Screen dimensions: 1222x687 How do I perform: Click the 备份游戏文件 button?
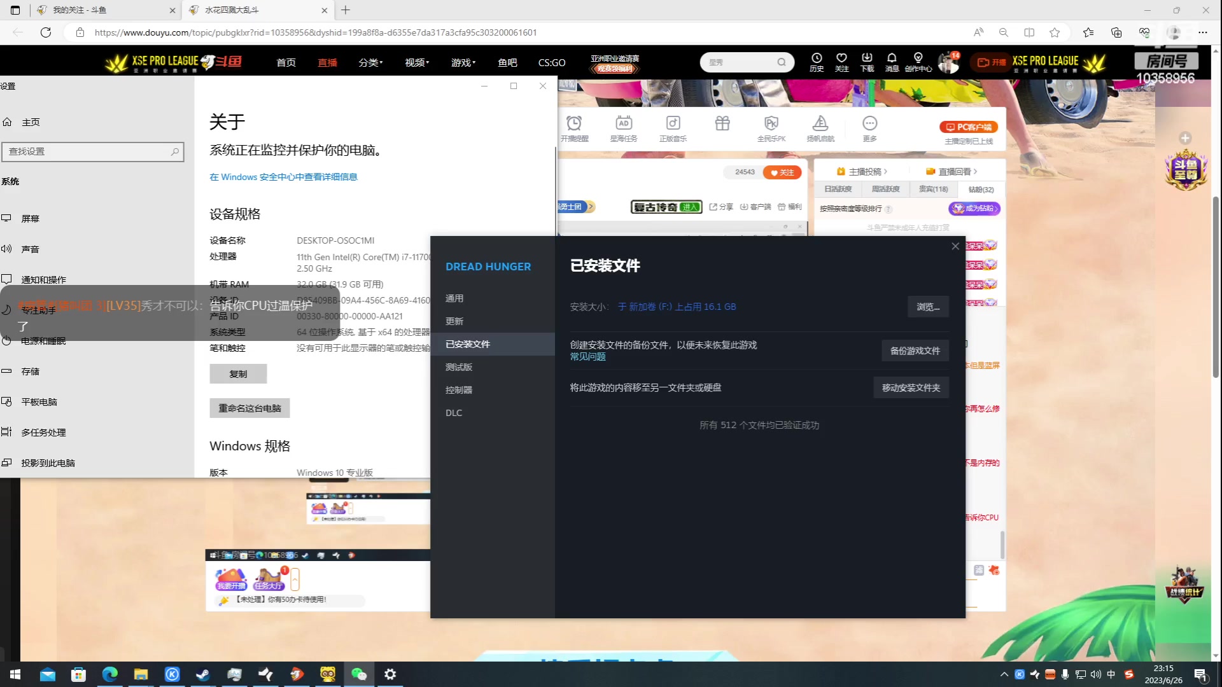tap(915, 350)
